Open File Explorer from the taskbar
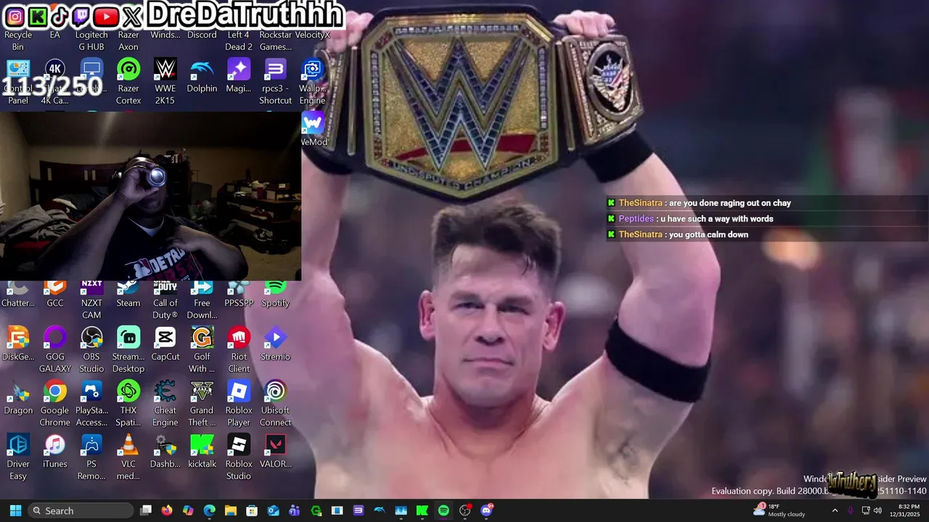 point(231,510)
